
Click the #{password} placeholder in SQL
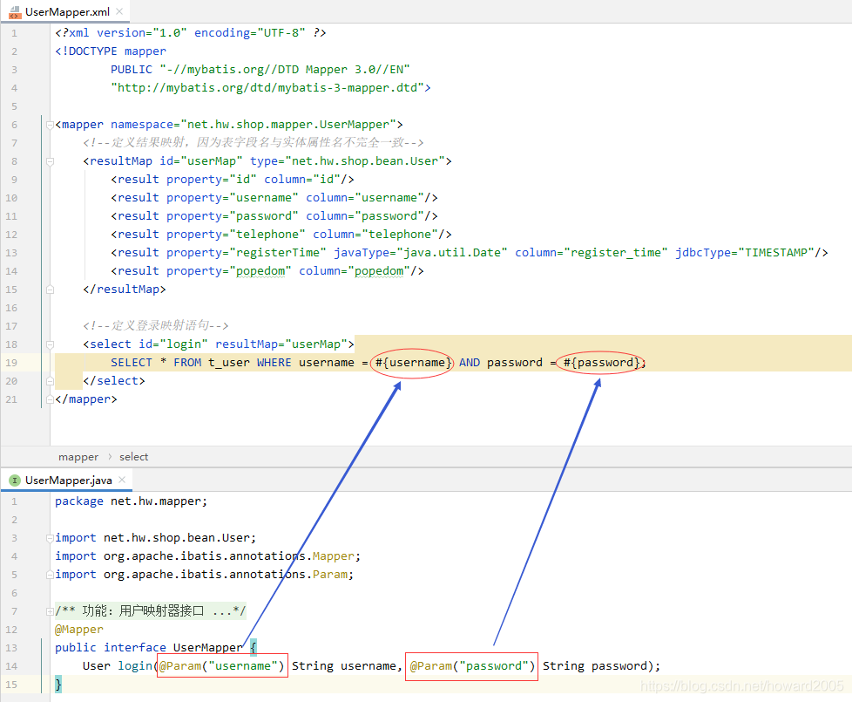tap(601, 363)
